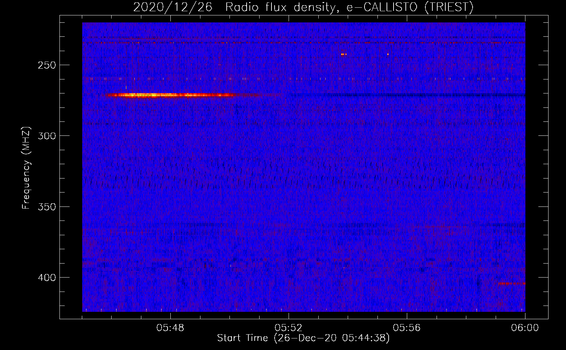Click the 06:00 time tick label
566x350 pixels.
click(525, 328)
